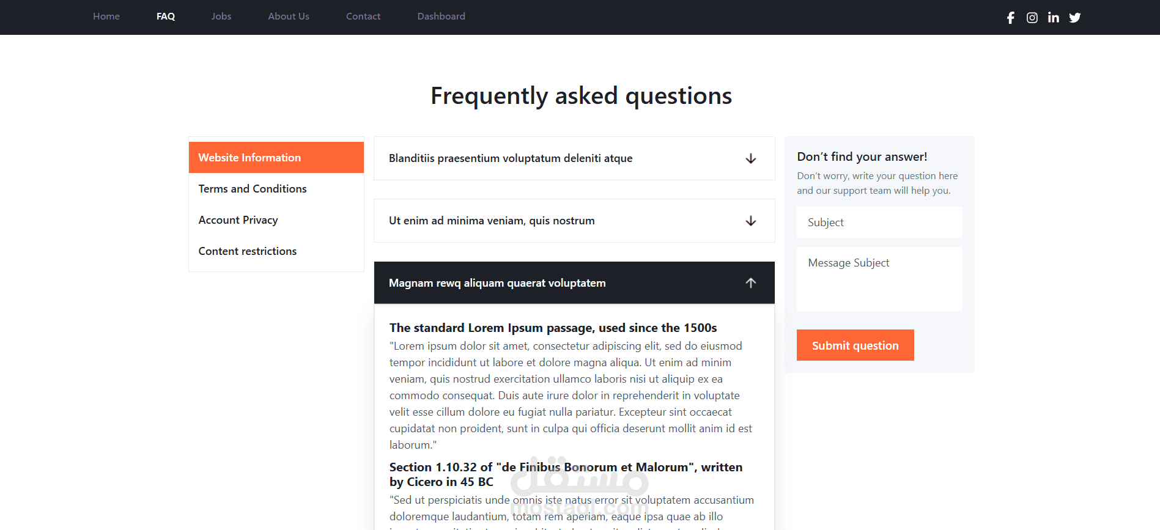Viewport: 1160px width, 530px height.
Task: Open the Twitter social icon
Action: click(x=1075, y=18)
